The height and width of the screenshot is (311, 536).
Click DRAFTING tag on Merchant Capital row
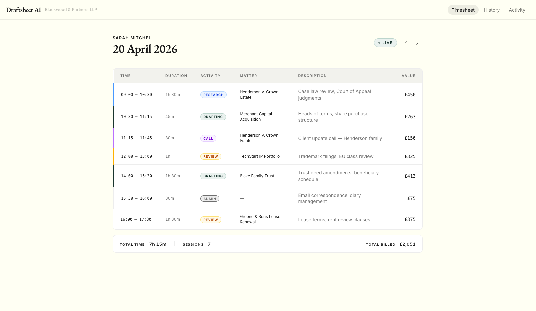tap(213, 117)
